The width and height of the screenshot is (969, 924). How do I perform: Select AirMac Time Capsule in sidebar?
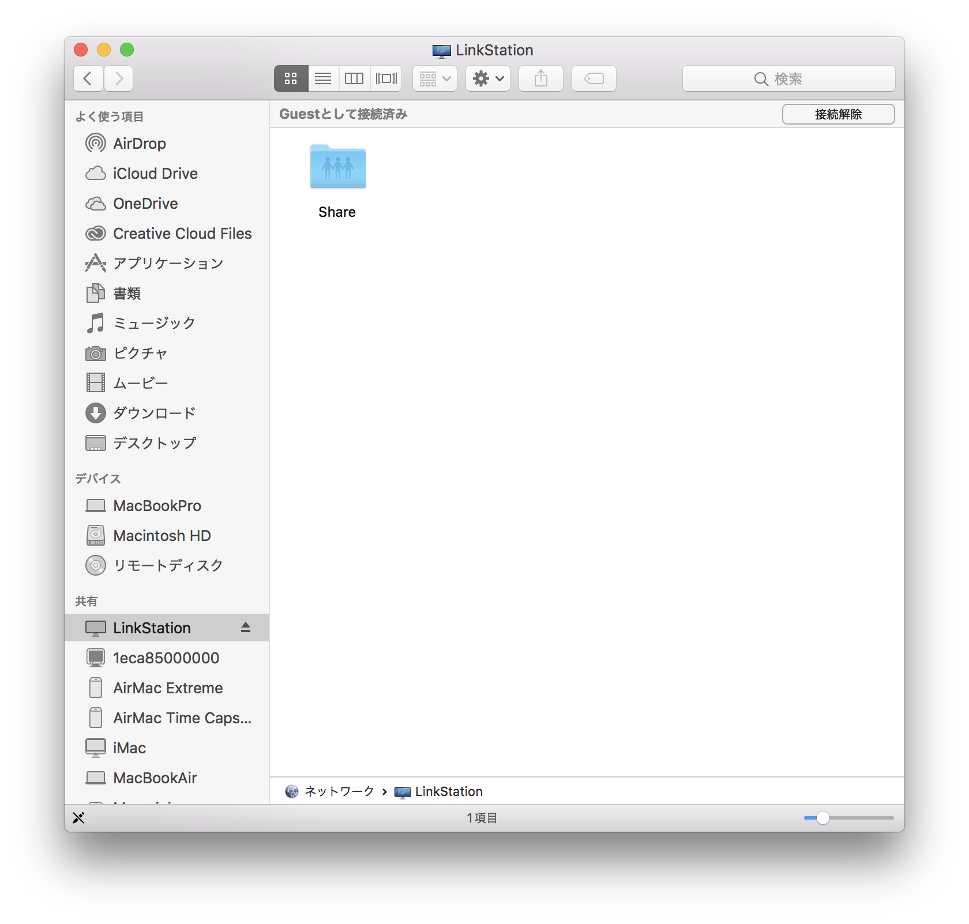167,718
